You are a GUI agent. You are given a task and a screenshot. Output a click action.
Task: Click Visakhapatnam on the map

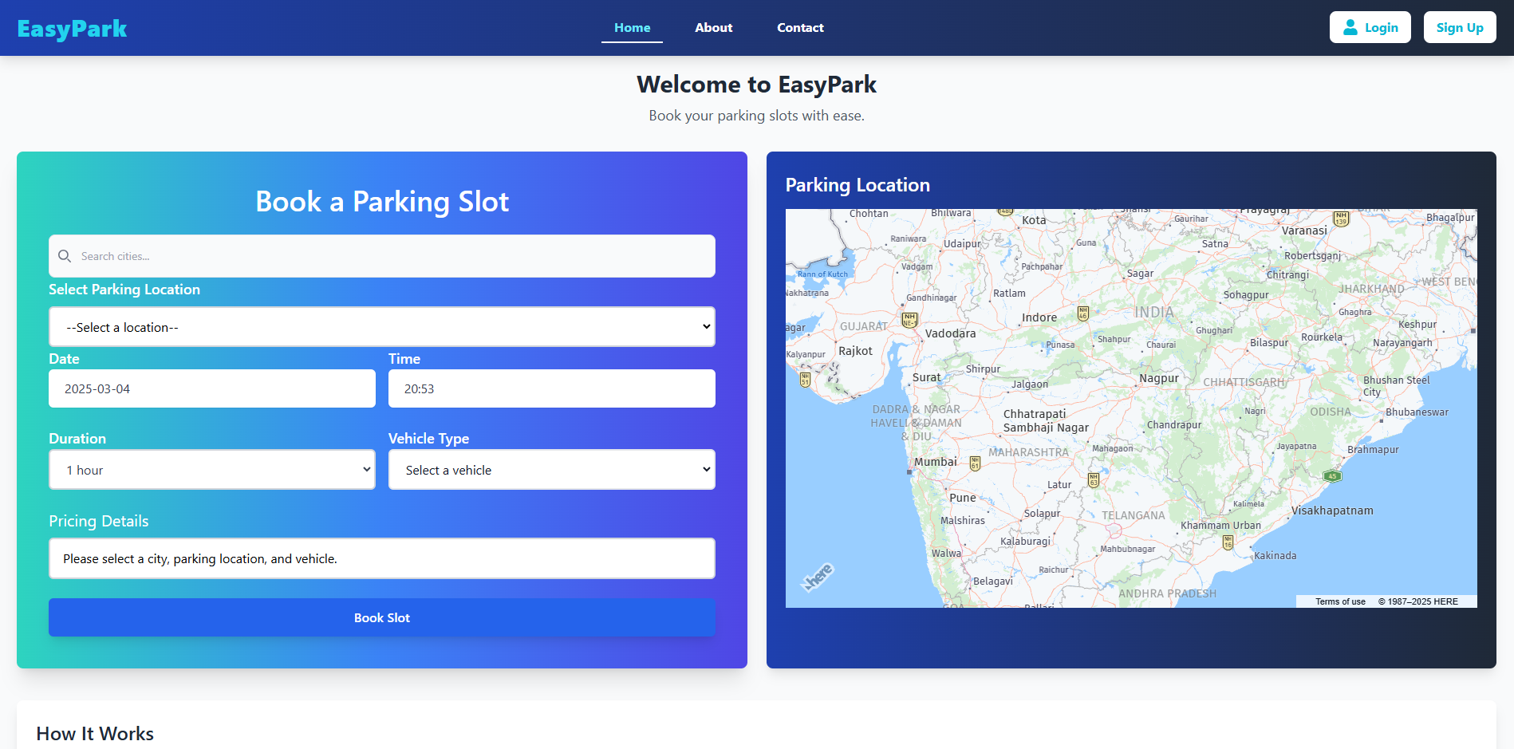click(x=1332, y=511)
